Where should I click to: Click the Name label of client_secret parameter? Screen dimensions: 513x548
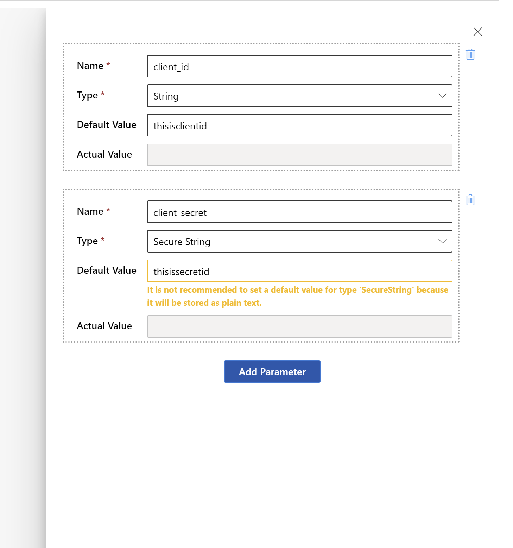pyautogui.click(x=90, y=211)
